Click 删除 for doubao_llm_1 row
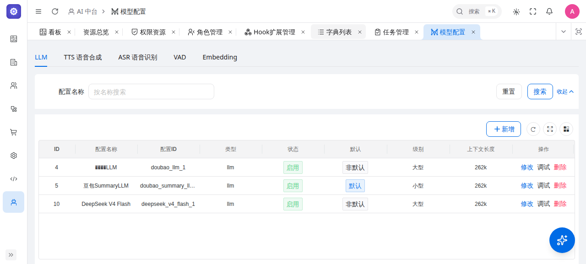The width and height of the screenshot is (586, 264). click(560, 167)
